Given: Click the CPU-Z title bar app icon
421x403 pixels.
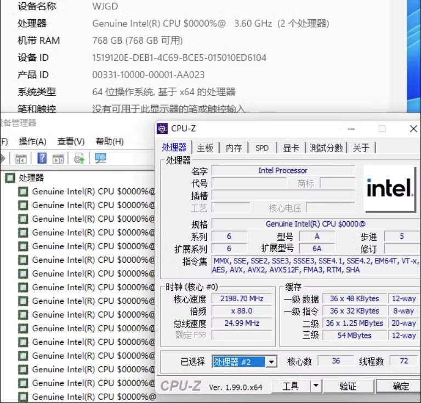Looking at the screenshot, I should tap(162, 129).
